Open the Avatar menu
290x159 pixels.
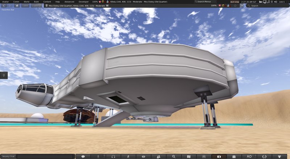point(5,2)
